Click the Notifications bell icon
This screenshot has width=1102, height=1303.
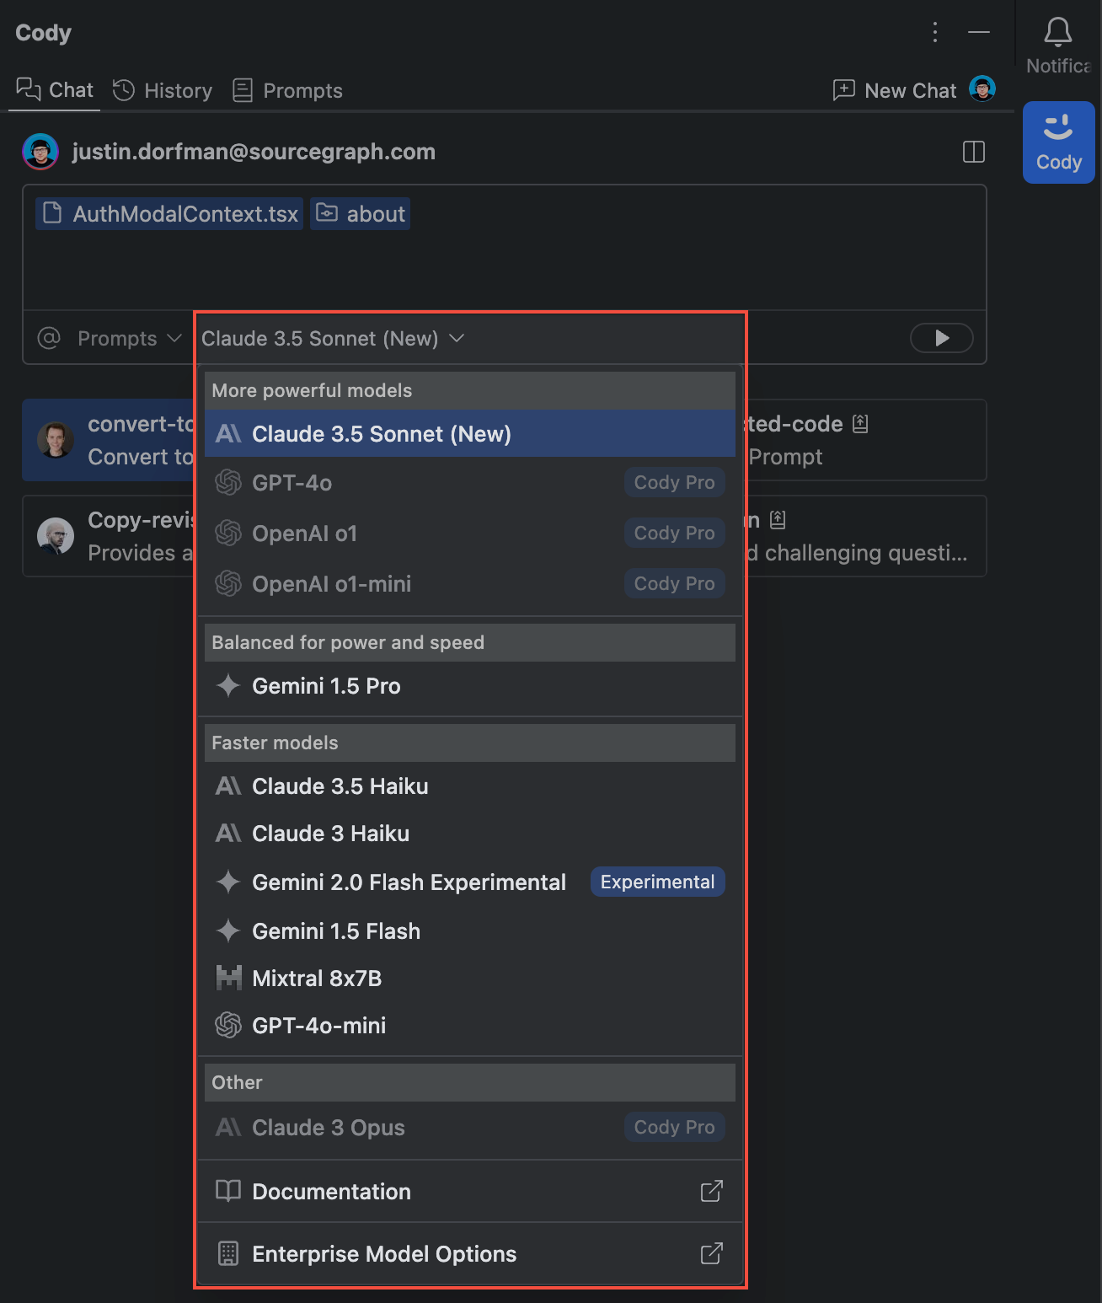[1058, 32]
